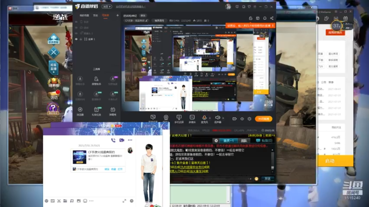This screenshot has height=207, width=369.
Task: Click the user avatar in 直播伴侣 title bar
Action: pyautogui.click(x=228, y=7)
